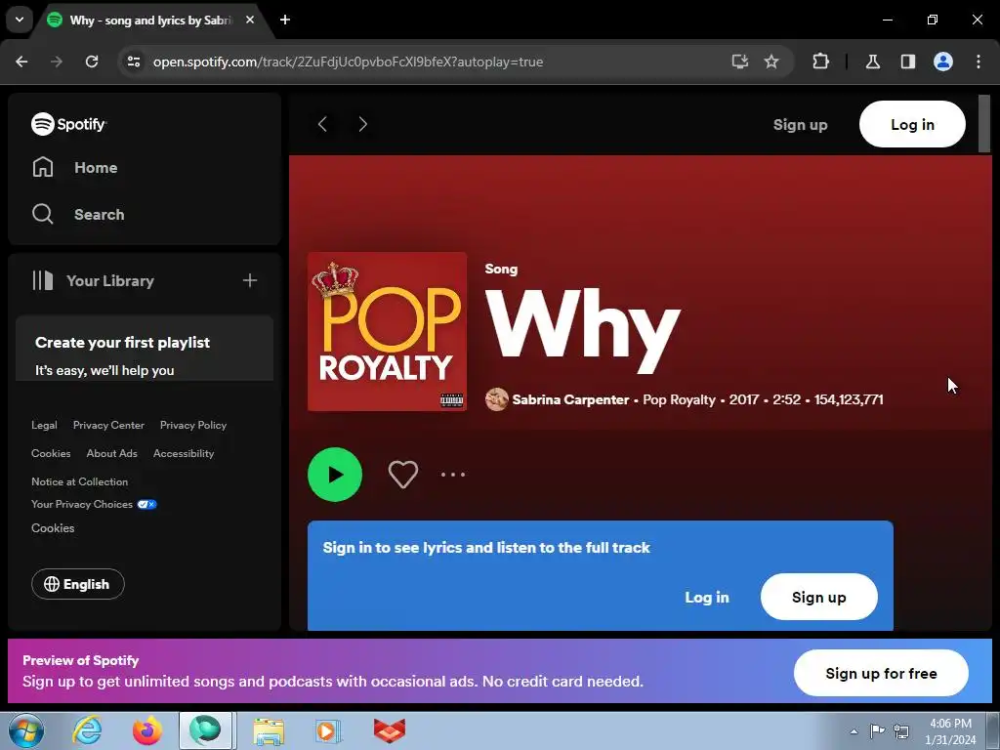
Task: Select the Why song browser tab
Action: click(x=150, y=21)
